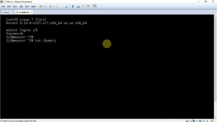Click the 'Password:' prompt line
The height and width of the screenshot is (122, 217).
point(15,34)
